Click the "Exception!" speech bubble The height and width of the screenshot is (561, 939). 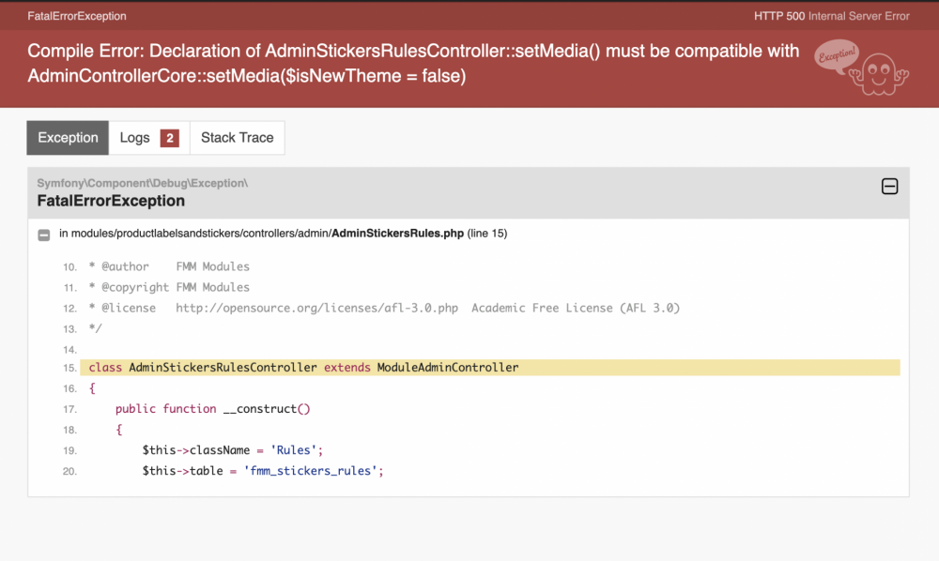[x=836, y=55]
